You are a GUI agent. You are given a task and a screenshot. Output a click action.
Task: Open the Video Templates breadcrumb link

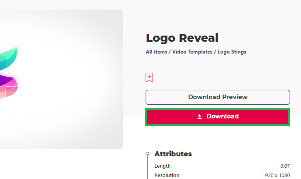pyautogui.click(x=192, y=52)
